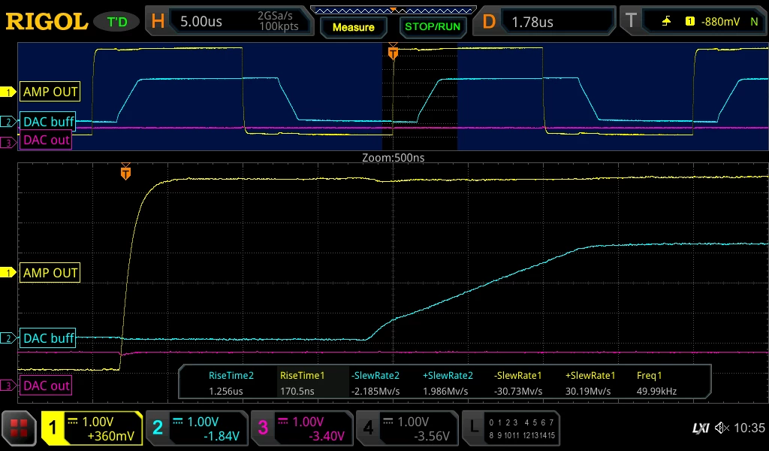Tap the 10:35 clock
769x451 pixels.
click(749, 428)
